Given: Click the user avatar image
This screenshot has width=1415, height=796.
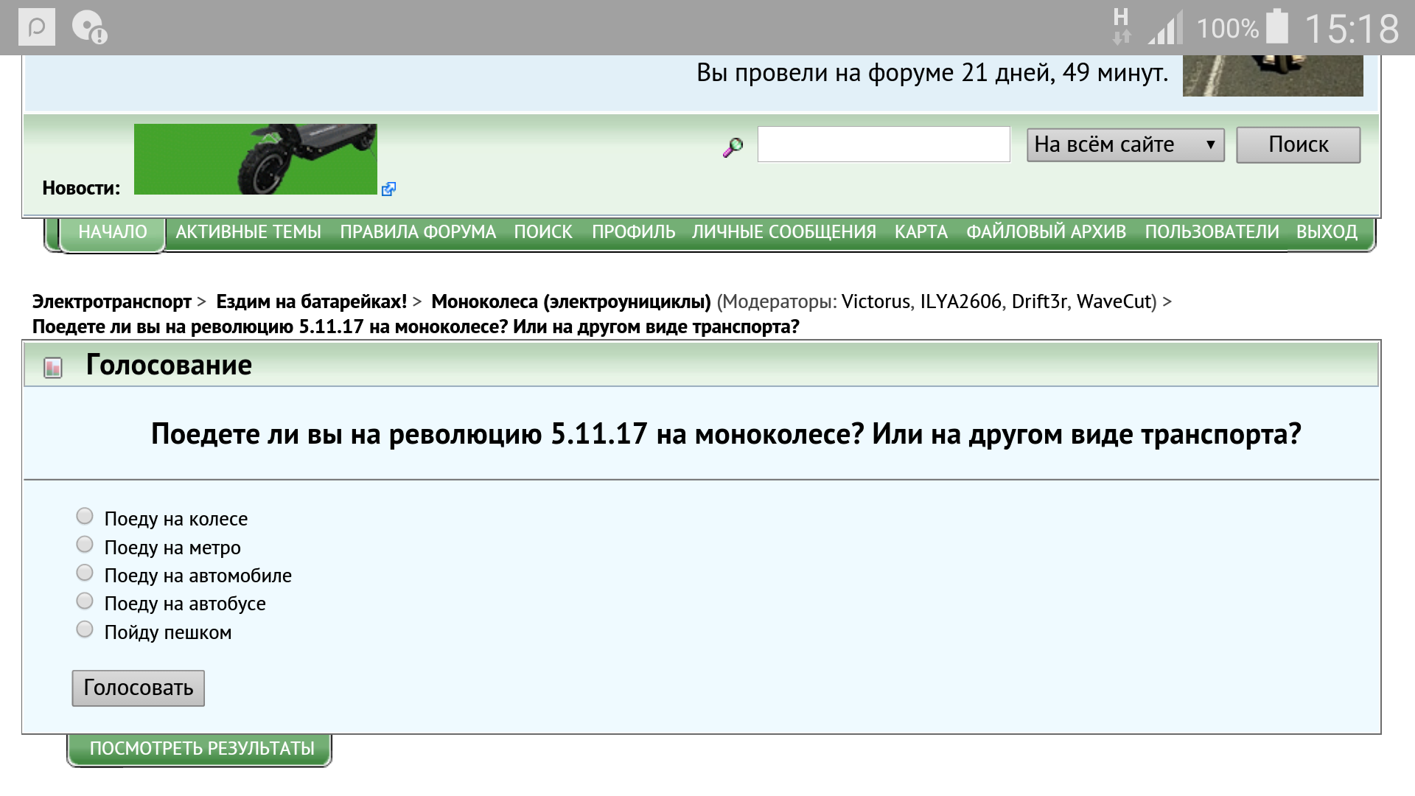Looking at the screenshot, I should (x=1272, y=75).
